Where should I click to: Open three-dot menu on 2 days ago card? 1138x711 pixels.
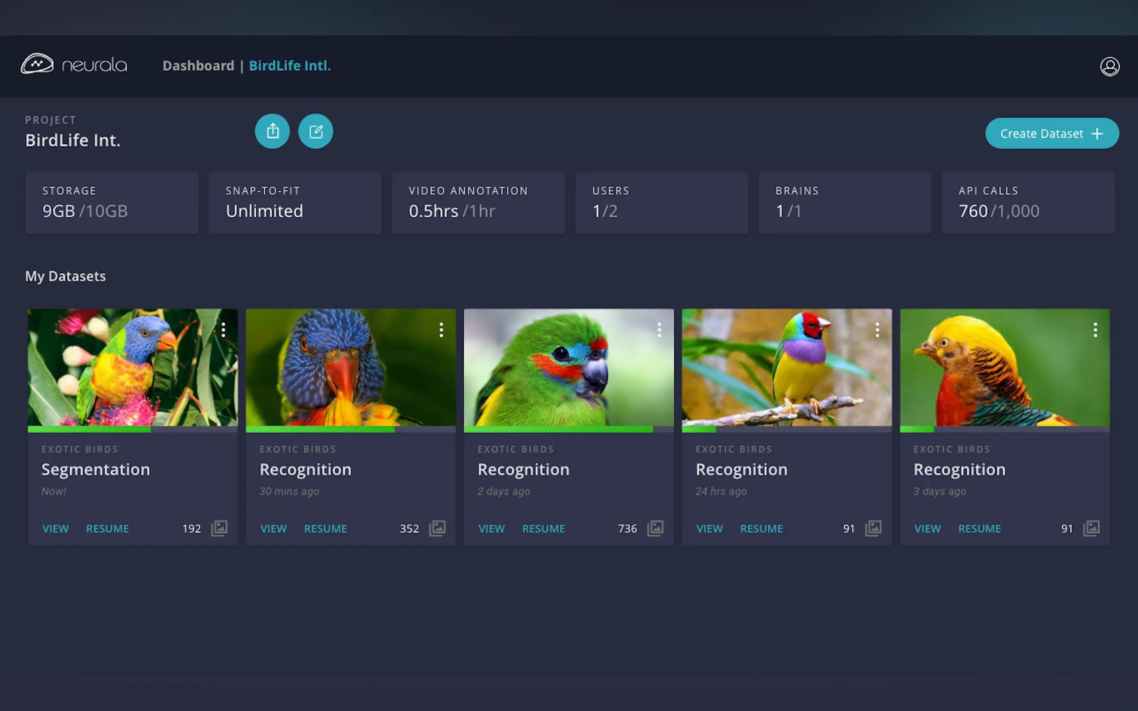tap(659, 330)
